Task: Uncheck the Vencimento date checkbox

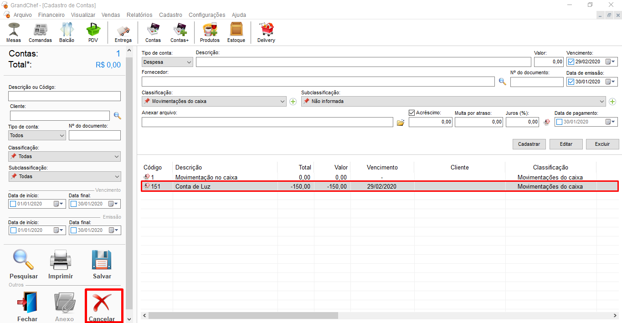Action: click(571, 62)
